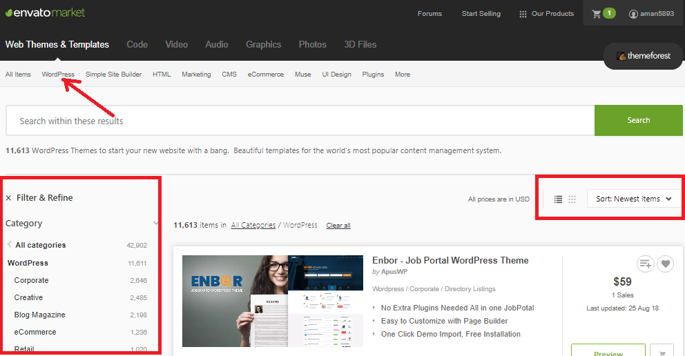Go to the Audio section
Screen dimensions: 685x356
pyautogui.click(x=217, y=44)
